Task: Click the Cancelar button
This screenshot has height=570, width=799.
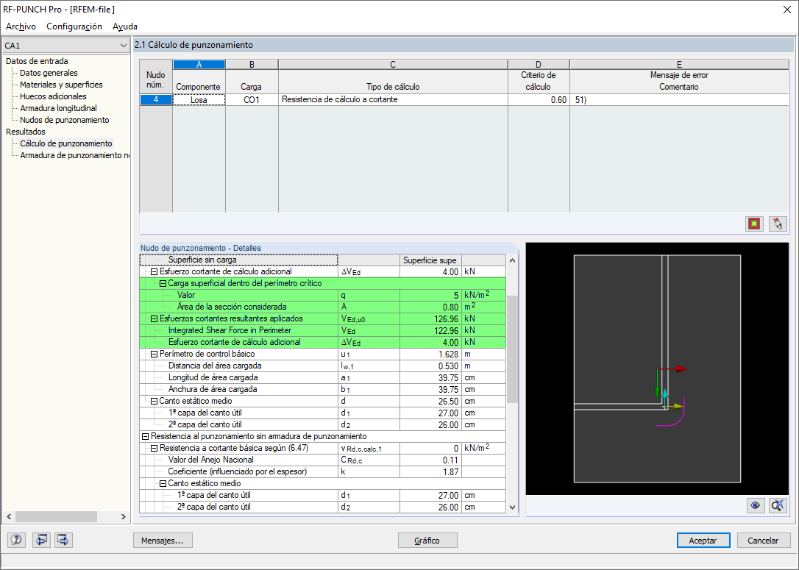Action: (x=764, y=541)
